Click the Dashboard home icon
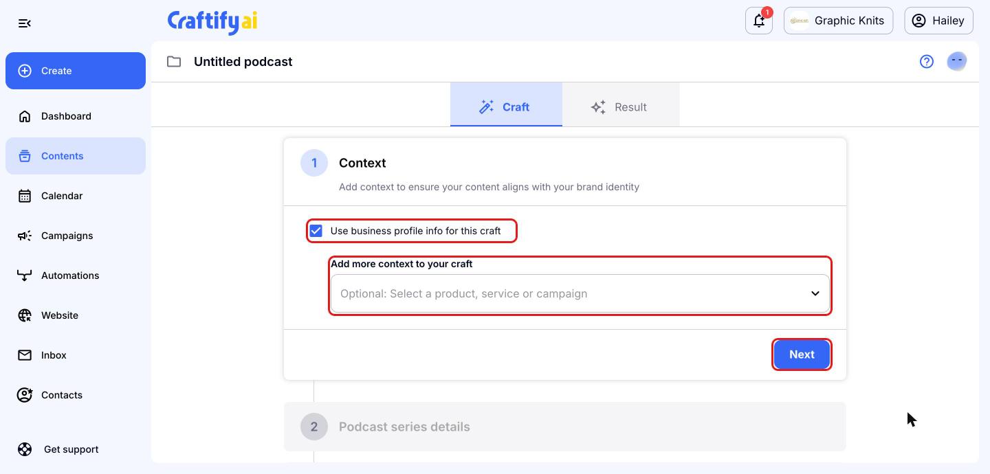 click(25, 116)
